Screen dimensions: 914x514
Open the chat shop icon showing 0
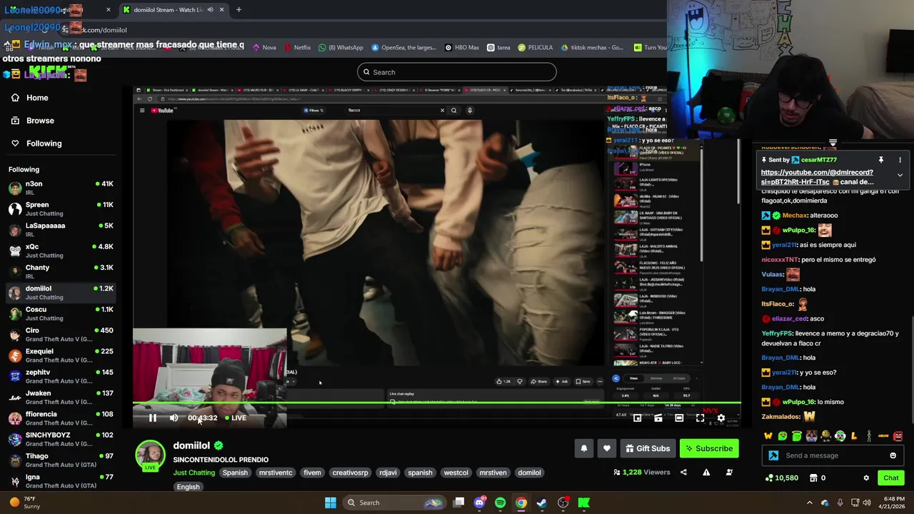(x=813, y=478)
